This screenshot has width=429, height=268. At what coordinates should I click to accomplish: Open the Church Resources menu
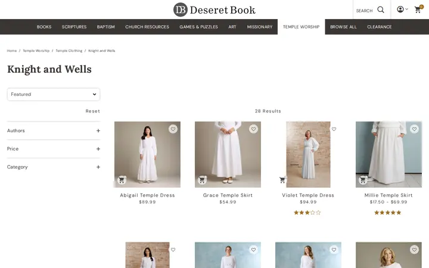click(x=147, y=27)
